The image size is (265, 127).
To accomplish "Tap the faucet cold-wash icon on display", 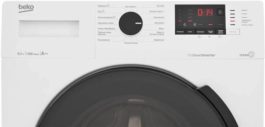I will (185, 25).
